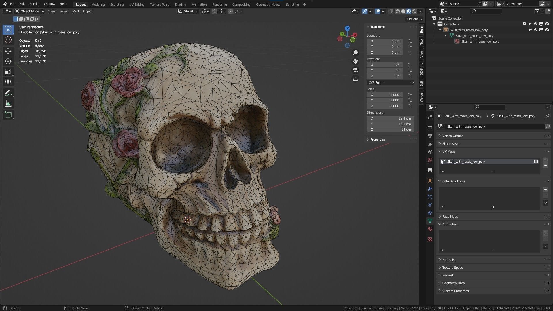Open the 3D-Print sidebar tab

[421, 69]
